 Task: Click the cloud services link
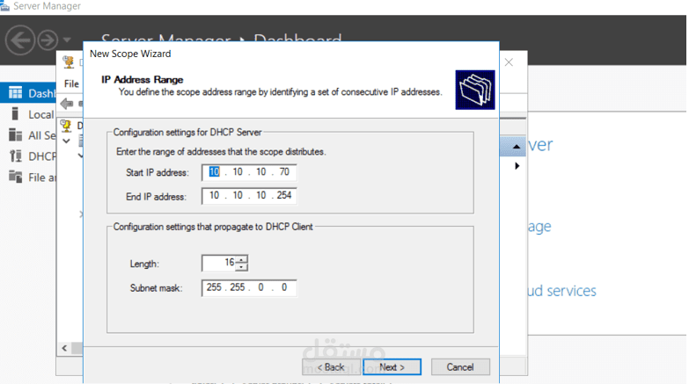click(562, 291)
